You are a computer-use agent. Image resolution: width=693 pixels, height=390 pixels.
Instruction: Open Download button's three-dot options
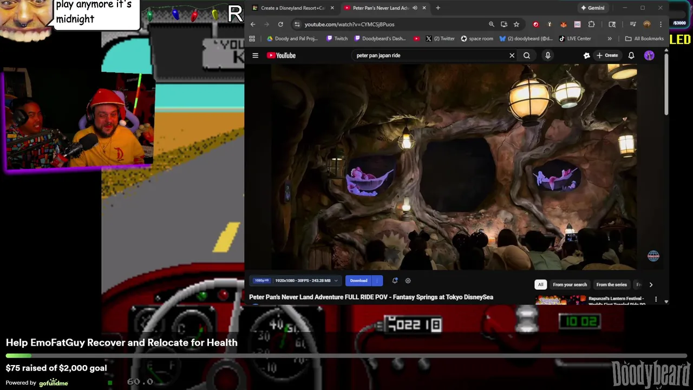click(377, 281)
